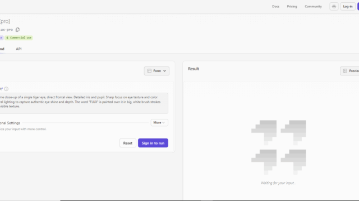This screenshot has width=359, height=201.
Task: Click the [pro] model title
Action: click(5, 21)
